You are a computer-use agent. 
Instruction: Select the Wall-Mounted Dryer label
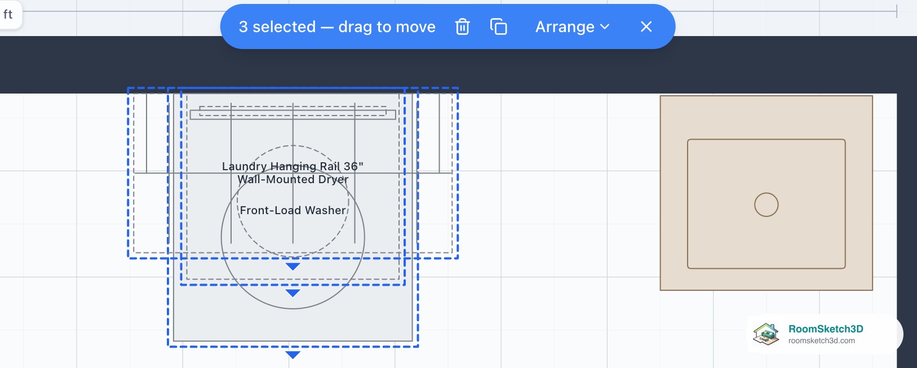click(x=293, y=179)
